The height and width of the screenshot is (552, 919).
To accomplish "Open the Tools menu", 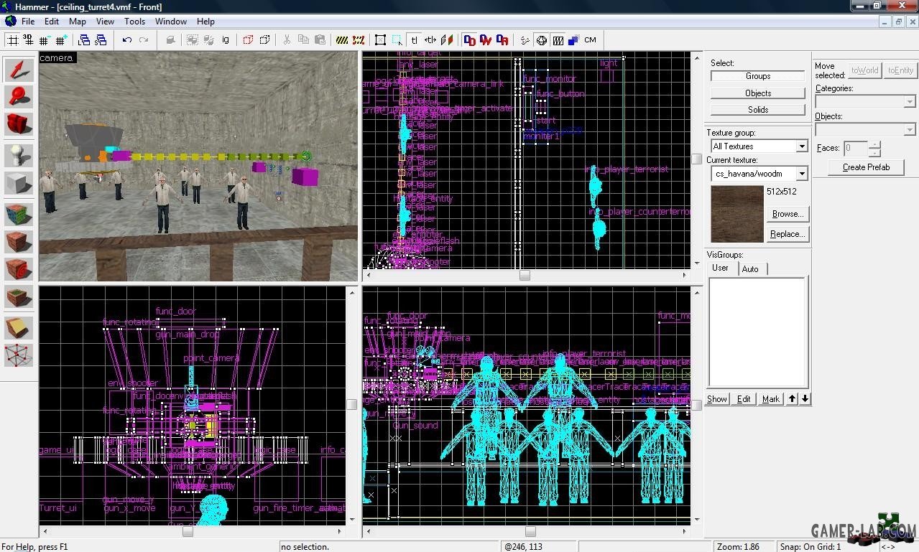I will click(135, 22).
